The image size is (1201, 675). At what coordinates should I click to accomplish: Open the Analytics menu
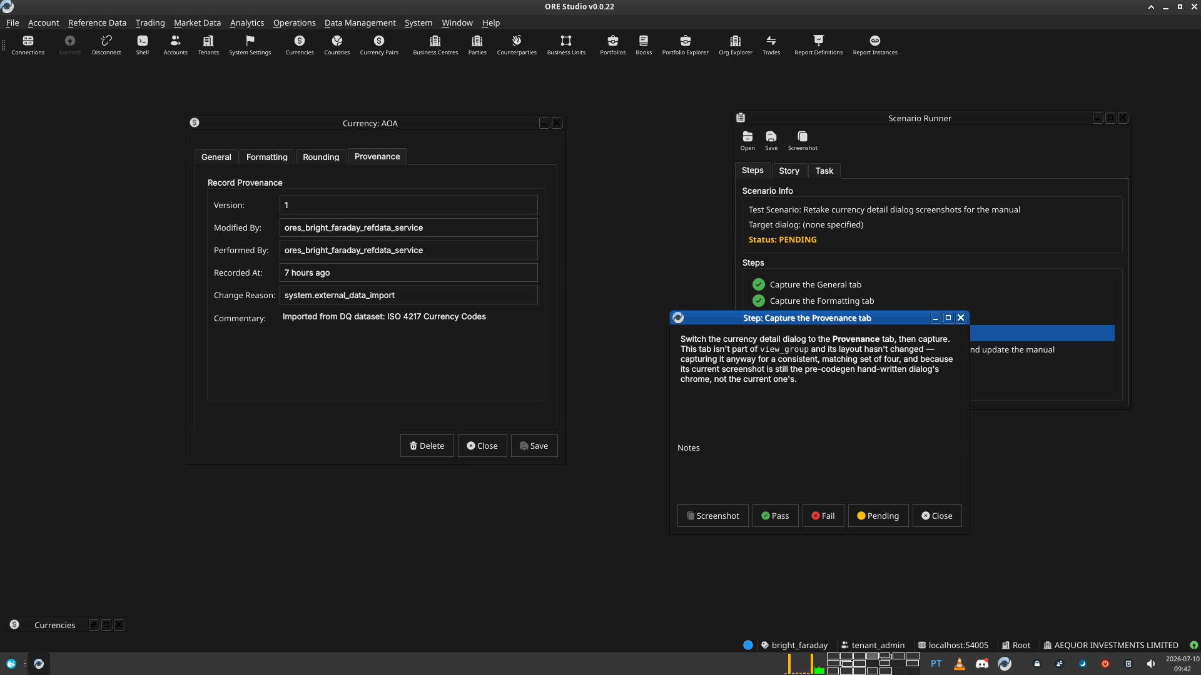(247, 22)
